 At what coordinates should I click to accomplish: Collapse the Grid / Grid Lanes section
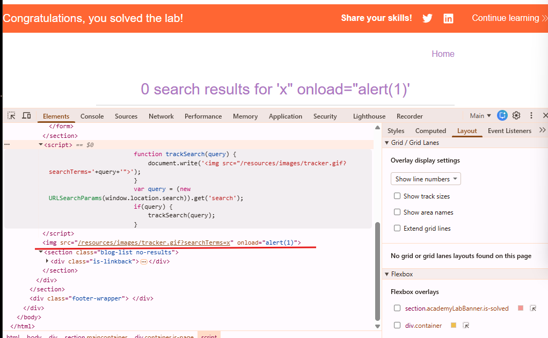(x=387, y=143)
